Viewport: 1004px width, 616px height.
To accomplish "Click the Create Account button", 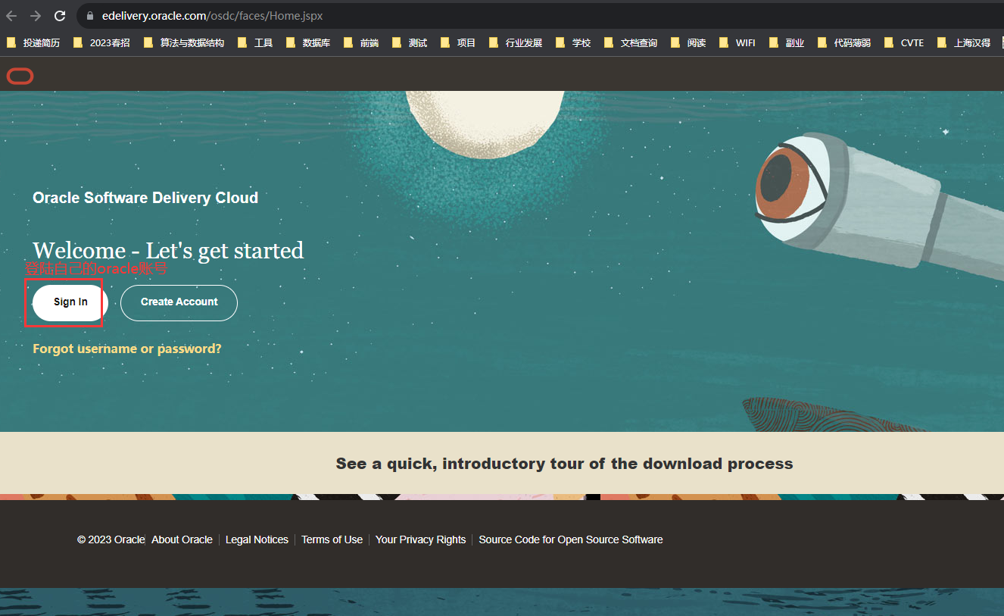I will (x=179, y=302).
